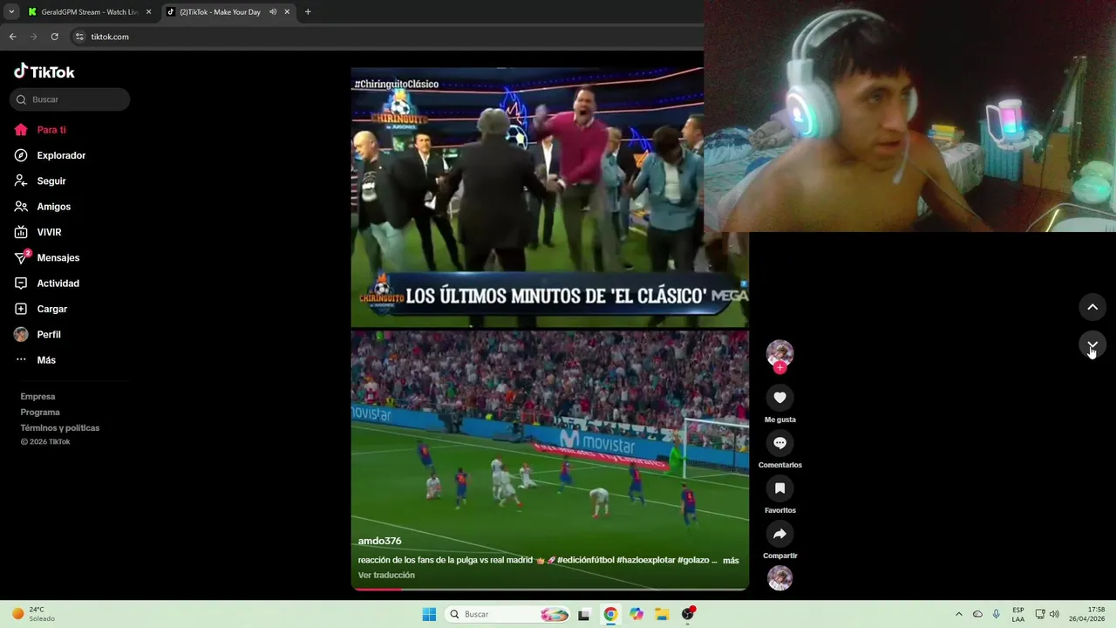The width and height of the screenshot is (1116, 628).
Task: Click the TikTok Buscar search field
Action: coord(70,99)
